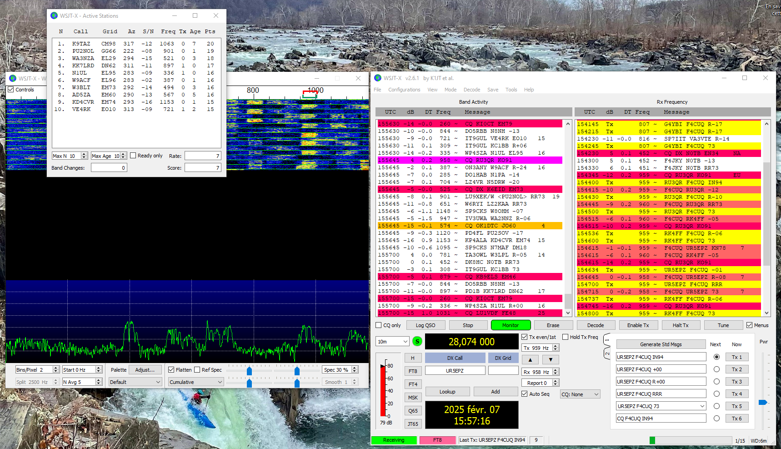
Task: Click the down arrow Rx frequency shift button
Action: click(551, 359)
